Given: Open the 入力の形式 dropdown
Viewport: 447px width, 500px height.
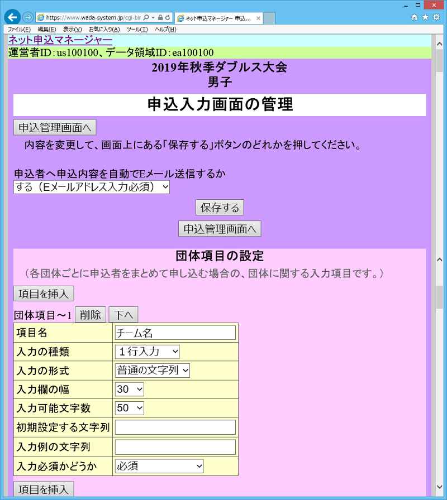Looking at the screenshot, I should (153, 371).
